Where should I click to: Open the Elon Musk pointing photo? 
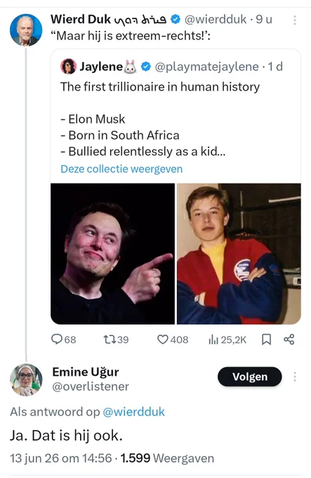[112, 254]
